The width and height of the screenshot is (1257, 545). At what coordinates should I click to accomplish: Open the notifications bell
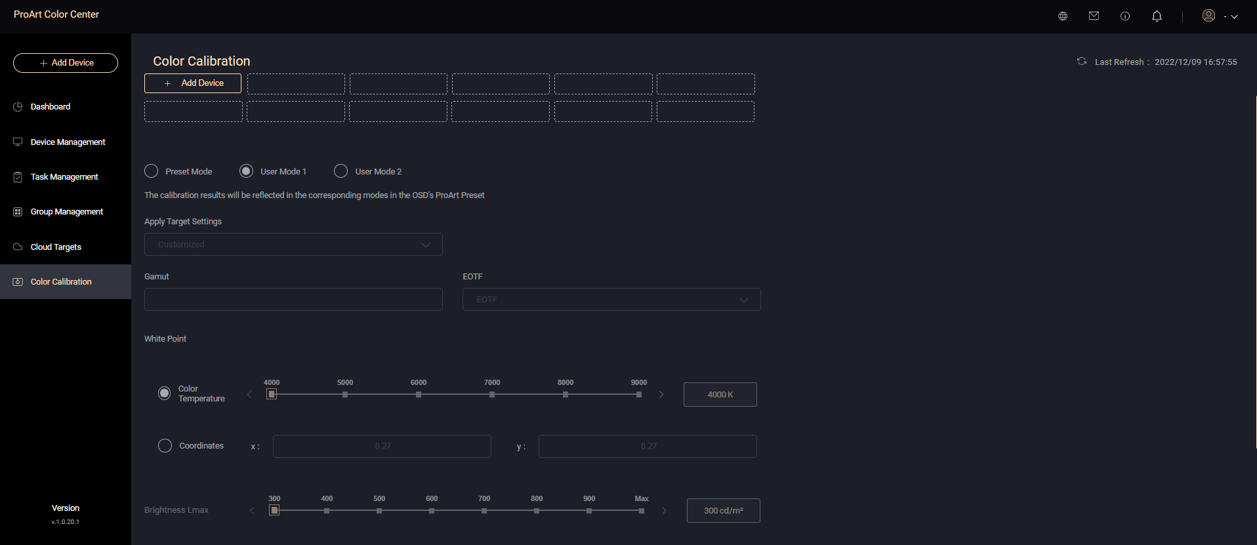(1157, 16)
